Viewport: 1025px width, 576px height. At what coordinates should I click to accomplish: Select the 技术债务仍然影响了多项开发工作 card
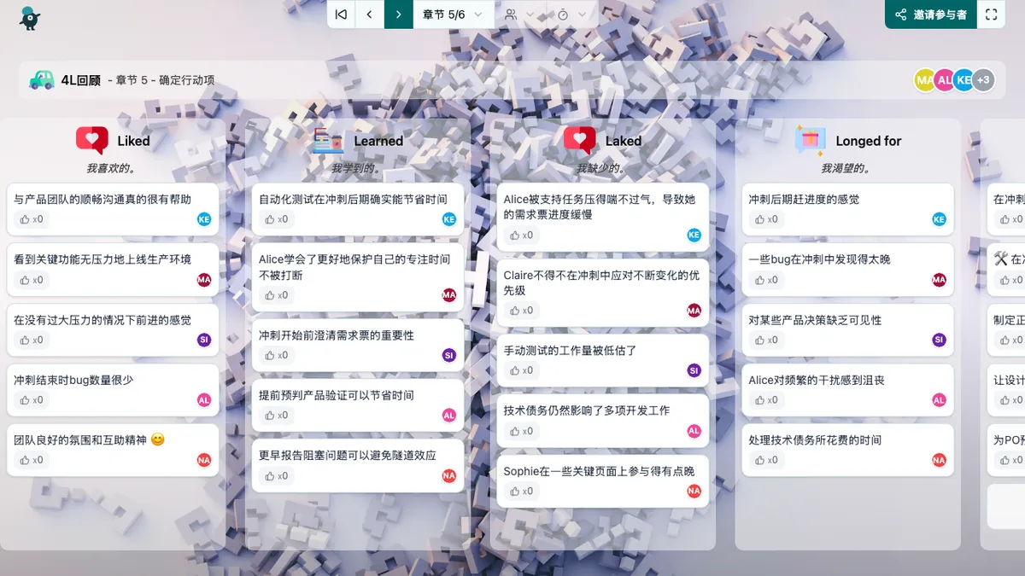598,410
